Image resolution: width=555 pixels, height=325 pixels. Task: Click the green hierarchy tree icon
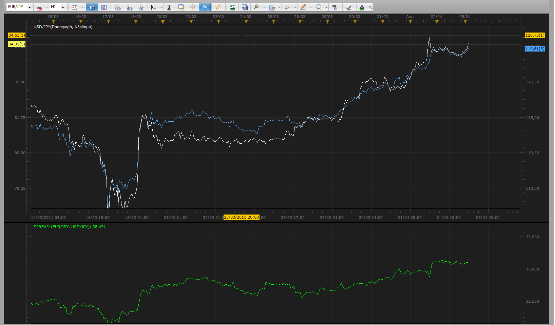[x=362, y=7]
